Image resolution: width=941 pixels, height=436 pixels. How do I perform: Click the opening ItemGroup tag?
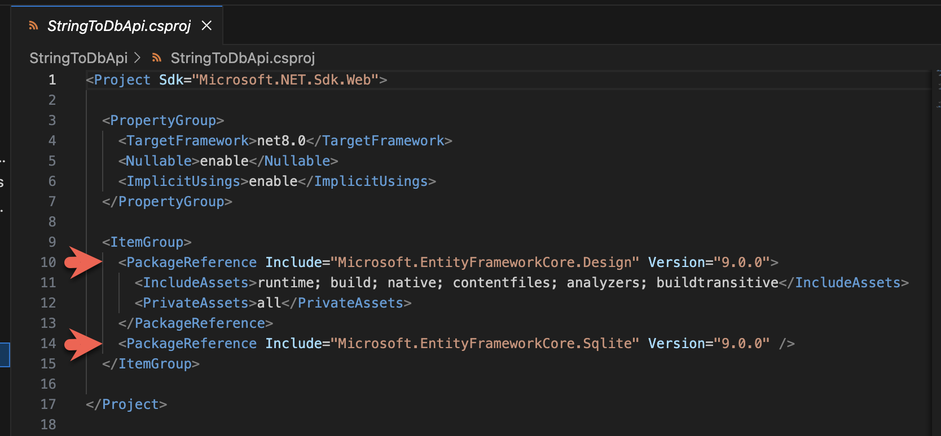pos(147,242)
